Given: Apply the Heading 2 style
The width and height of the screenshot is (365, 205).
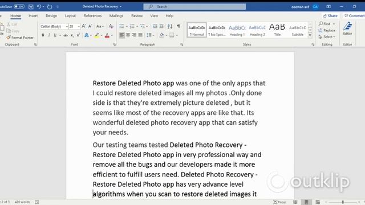Looking at the screenshot, I should [257, 30].
